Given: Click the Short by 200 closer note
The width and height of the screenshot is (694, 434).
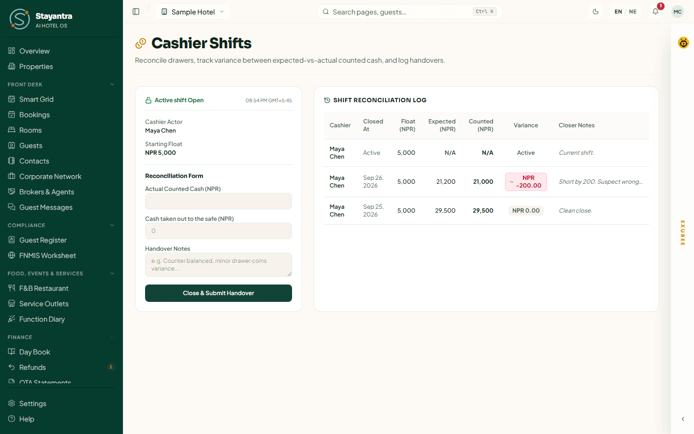Looking at the screenshot, I should [x=601, y=182].
